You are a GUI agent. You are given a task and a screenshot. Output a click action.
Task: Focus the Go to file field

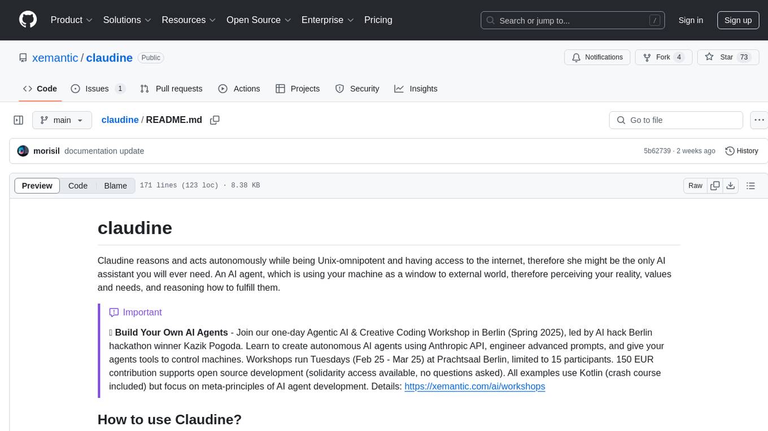tap(676, 120)
